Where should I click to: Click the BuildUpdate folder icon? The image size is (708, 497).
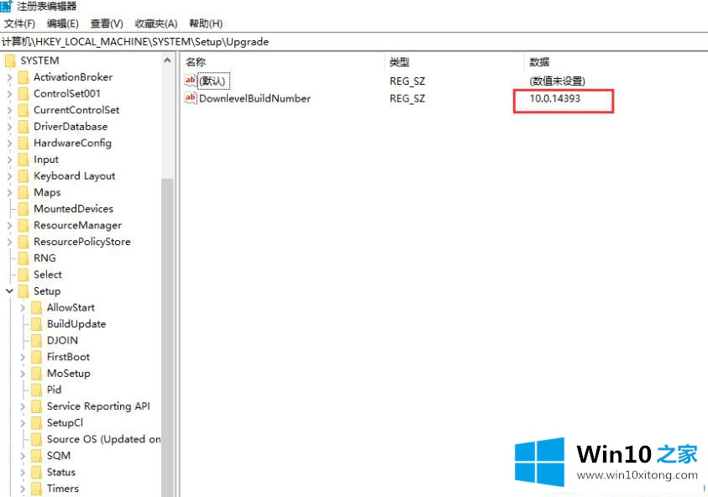(x=37, y=324)
